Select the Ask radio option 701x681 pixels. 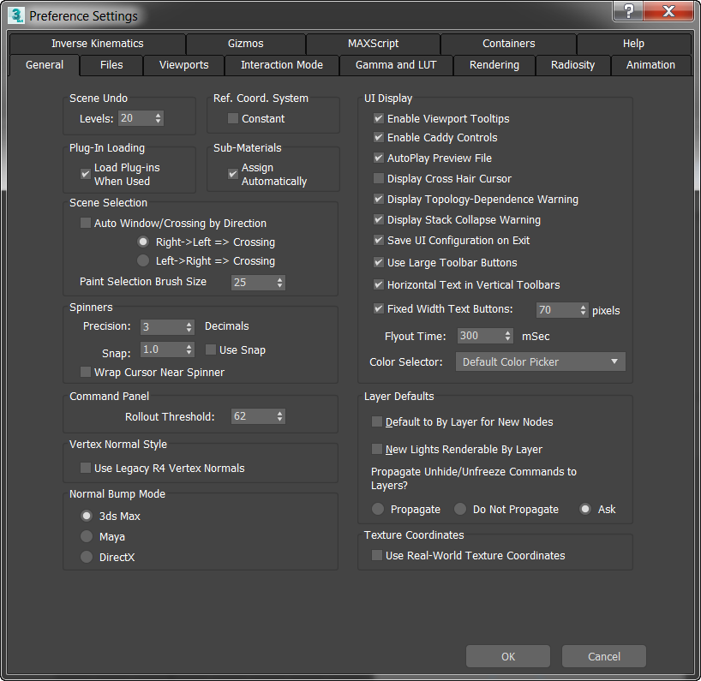click(585, 509)
